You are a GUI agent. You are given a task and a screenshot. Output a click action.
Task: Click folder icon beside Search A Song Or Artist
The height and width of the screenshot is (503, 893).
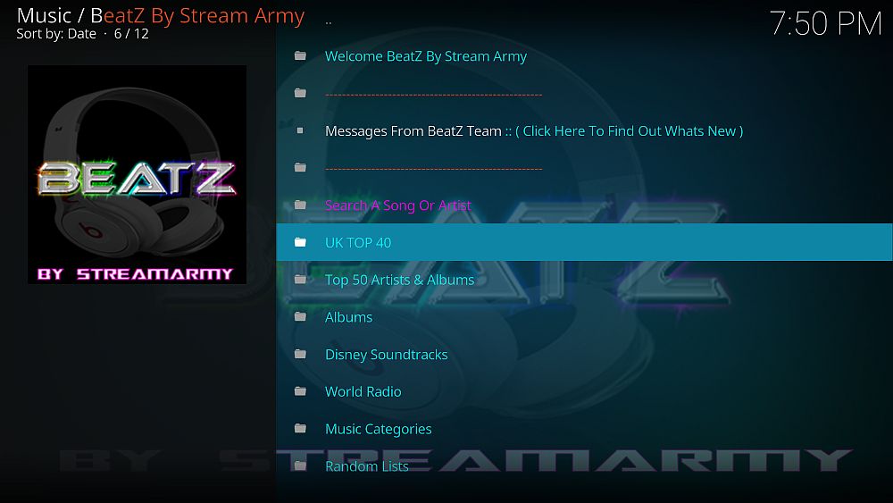300,205
